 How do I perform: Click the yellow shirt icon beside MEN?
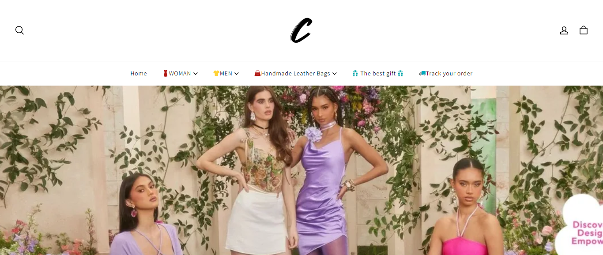(216, 73)
